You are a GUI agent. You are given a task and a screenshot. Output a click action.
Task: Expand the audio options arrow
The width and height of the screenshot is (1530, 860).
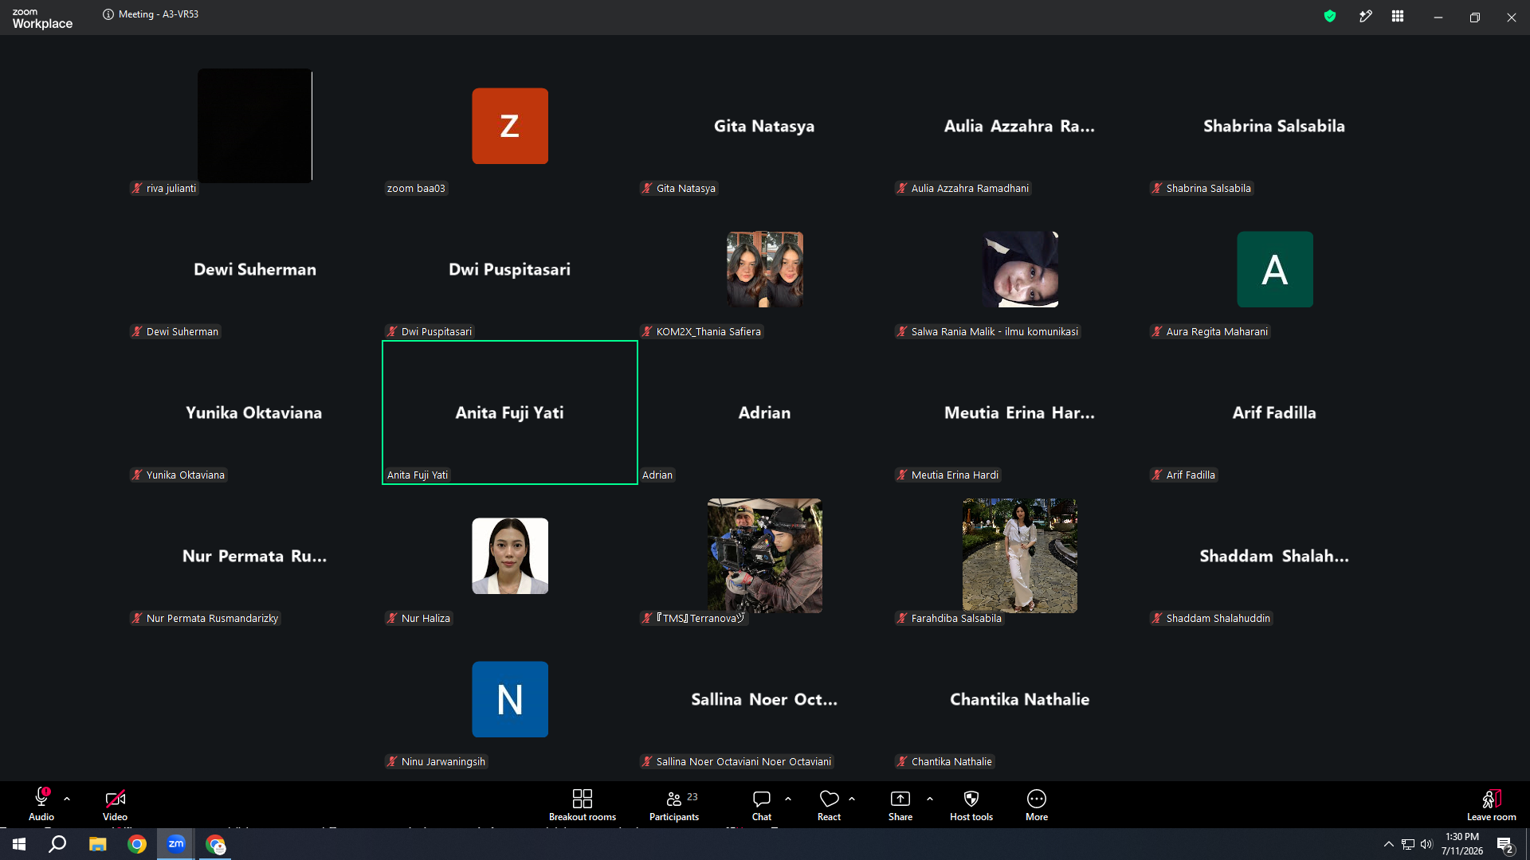(x=67, y=798)
